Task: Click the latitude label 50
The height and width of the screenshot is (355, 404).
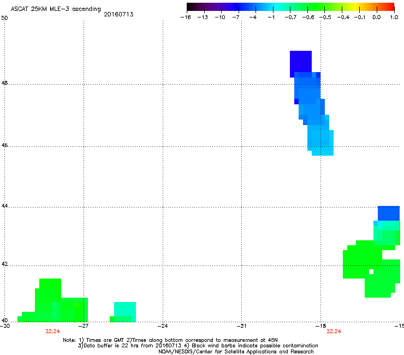Action: pos(4,18)
